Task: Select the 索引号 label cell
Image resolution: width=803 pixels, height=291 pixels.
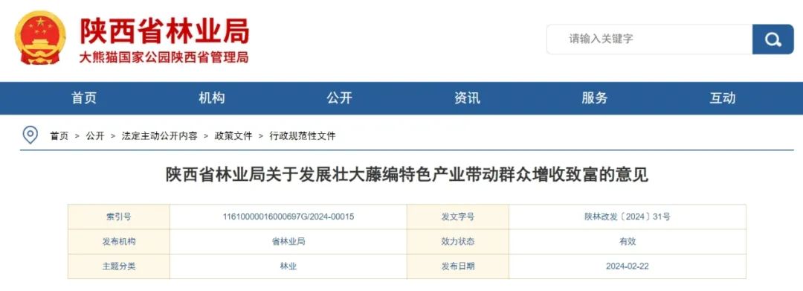Action: pos(119,217)
